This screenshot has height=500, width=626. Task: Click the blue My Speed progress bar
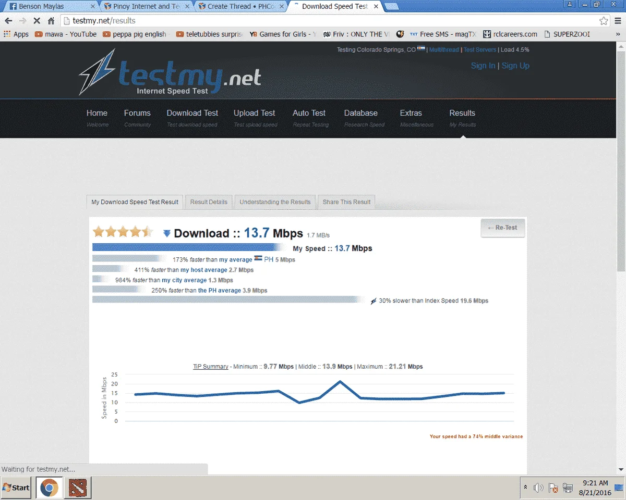[x=188, y=247]
